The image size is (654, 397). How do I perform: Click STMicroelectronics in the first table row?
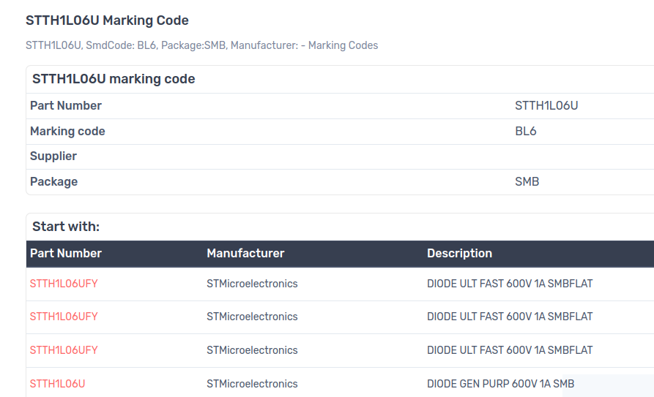[252, 284]
